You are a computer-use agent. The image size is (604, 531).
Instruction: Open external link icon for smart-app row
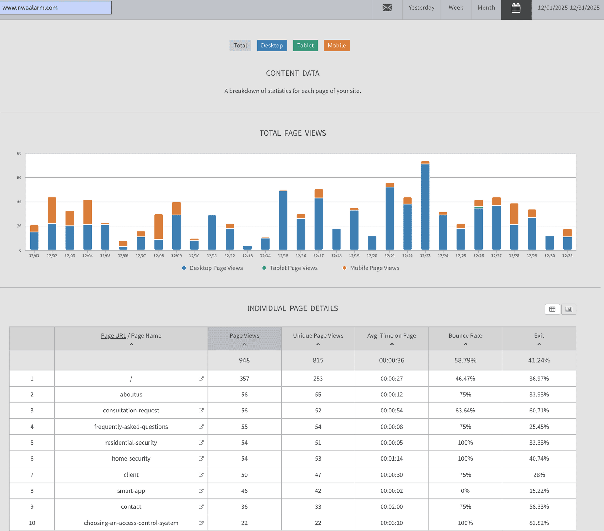tap(201, 490)
